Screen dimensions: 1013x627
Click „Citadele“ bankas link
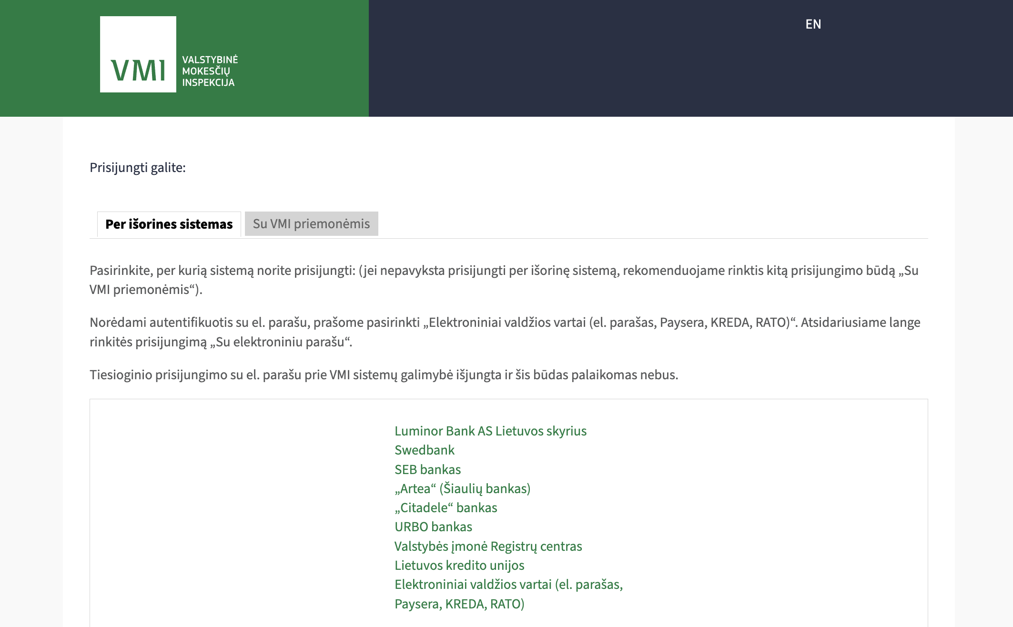click(446, 508)
